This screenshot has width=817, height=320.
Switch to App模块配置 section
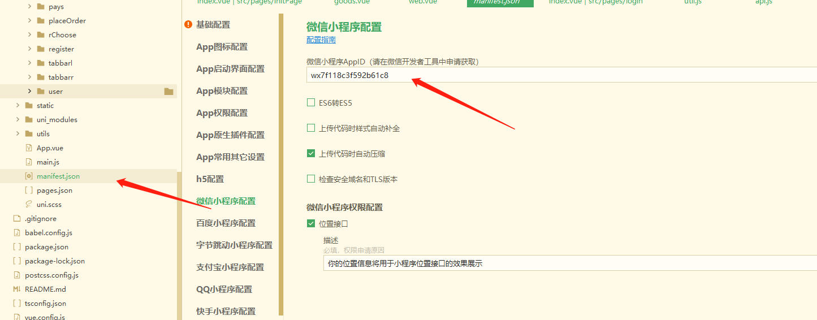pyautogui.click(x=222, y=91)
